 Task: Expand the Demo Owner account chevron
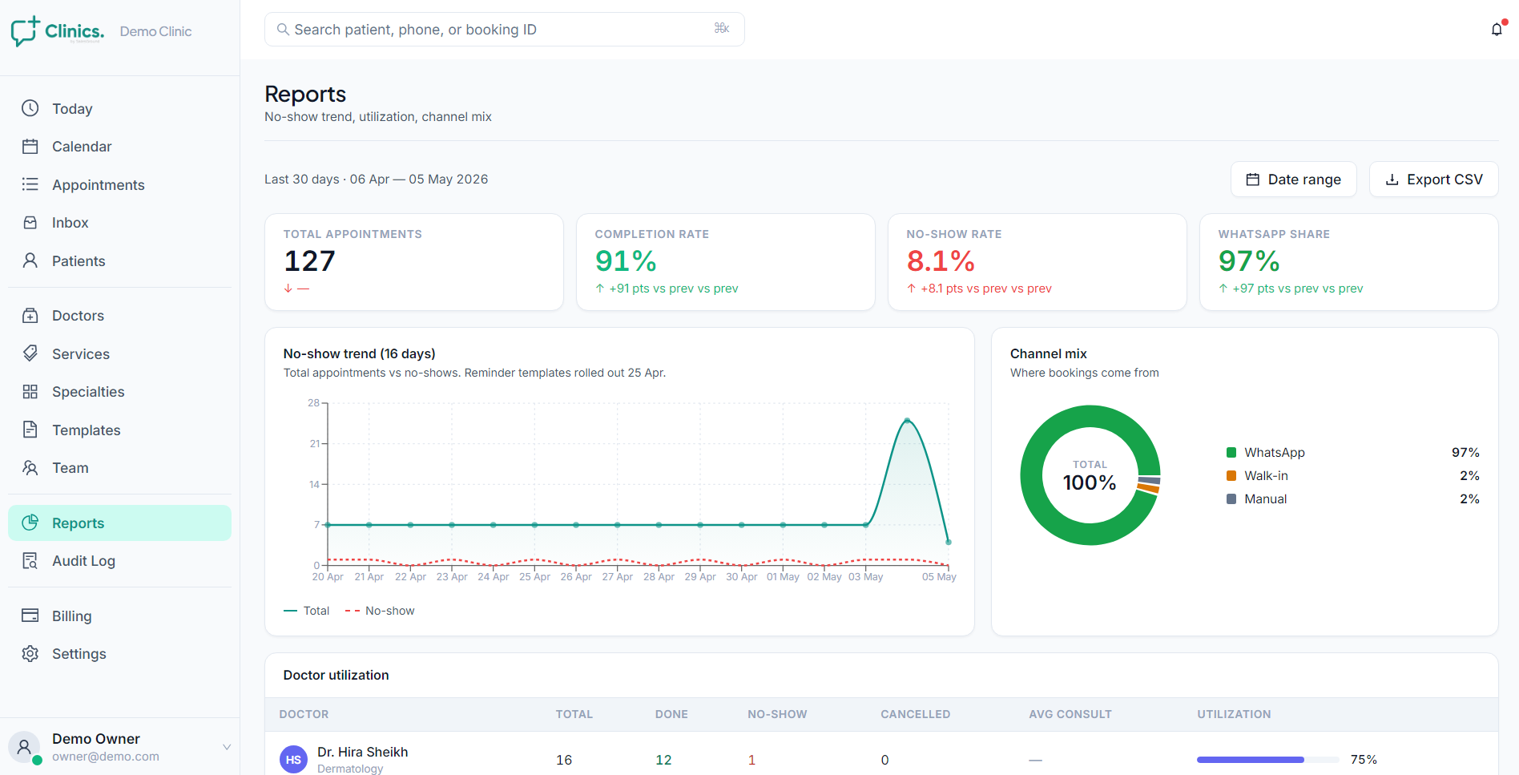pyautogui.click(x=227, y=747)
